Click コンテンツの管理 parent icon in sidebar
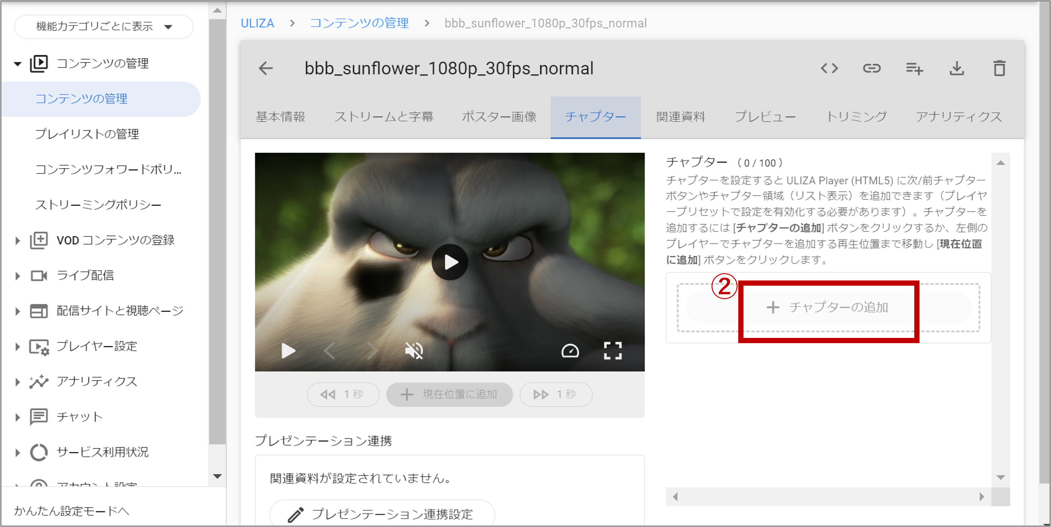The image size is (1051, 527). (x=39, y=64)
